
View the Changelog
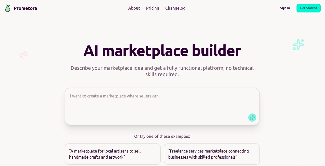pos(175,8)
